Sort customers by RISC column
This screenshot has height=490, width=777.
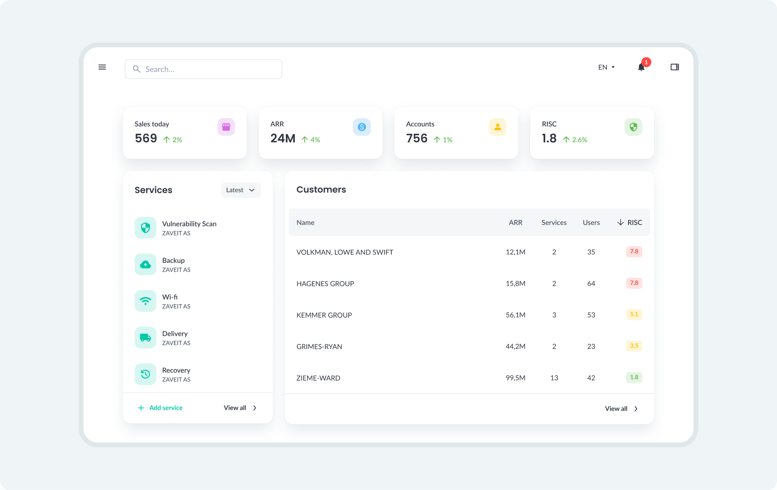tap(630, 223)
